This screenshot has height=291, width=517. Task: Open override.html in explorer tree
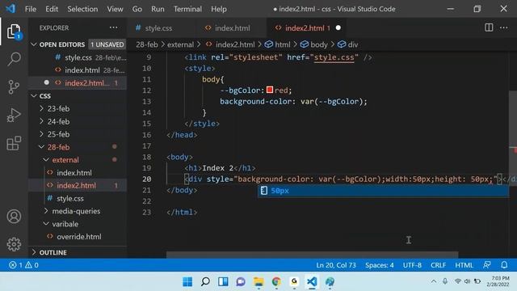click(x=79, y=237)
